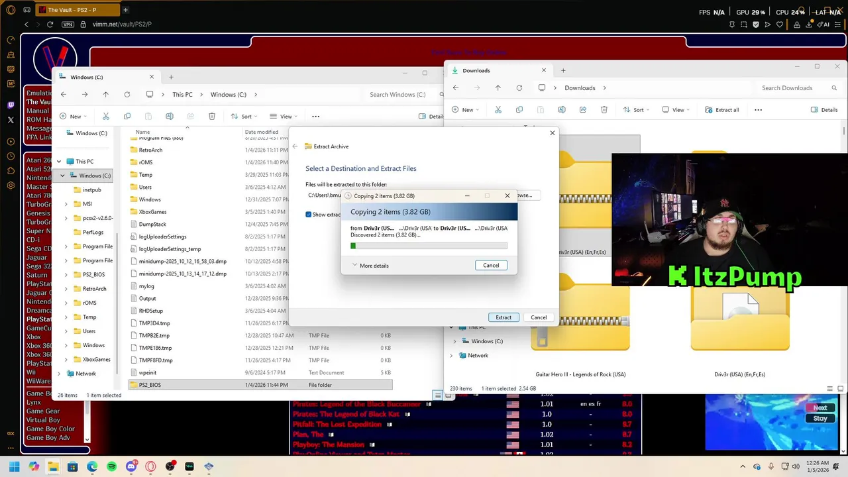
Task: Open the Windows Start menu
Action: [15, 467]
